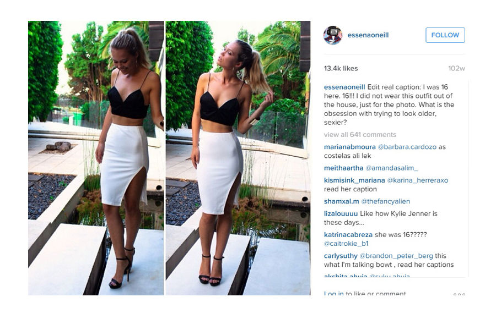Image resolution: width=496 pixels, height=330 pixels.
Task: Visit meithaartha's profile
Action: tap(343, 168)
